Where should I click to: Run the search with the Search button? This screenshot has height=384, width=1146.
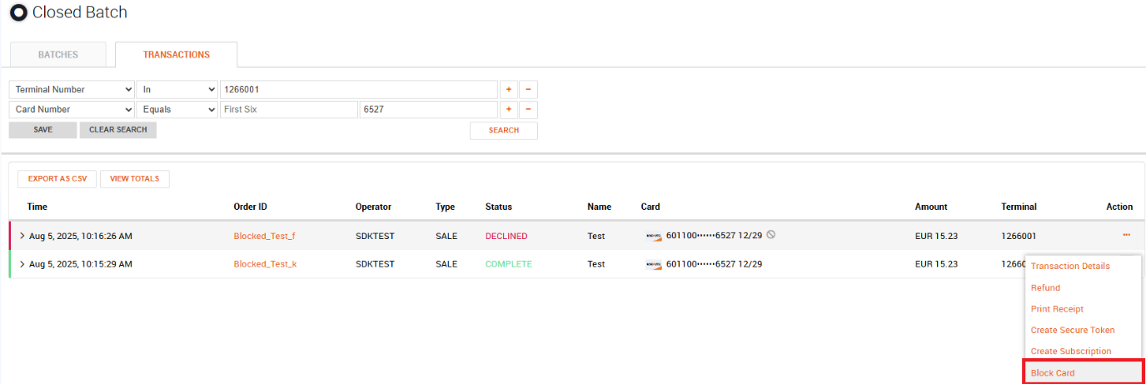click(504, 131)
